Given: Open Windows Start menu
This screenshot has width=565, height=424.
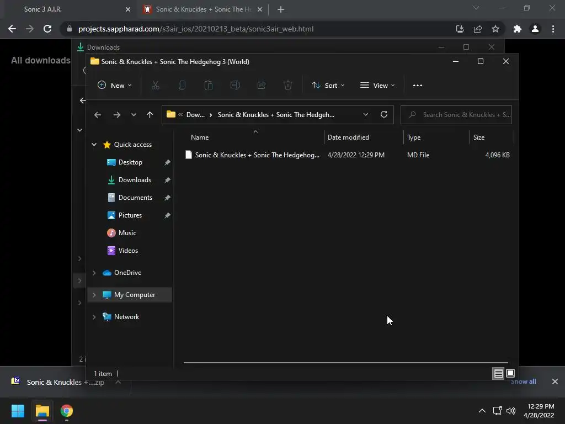Looking at the screenshot, I should pyautogui.click(x=18, y=411).
